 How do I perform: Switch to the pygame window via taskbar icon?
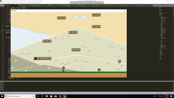pos(65,96)
